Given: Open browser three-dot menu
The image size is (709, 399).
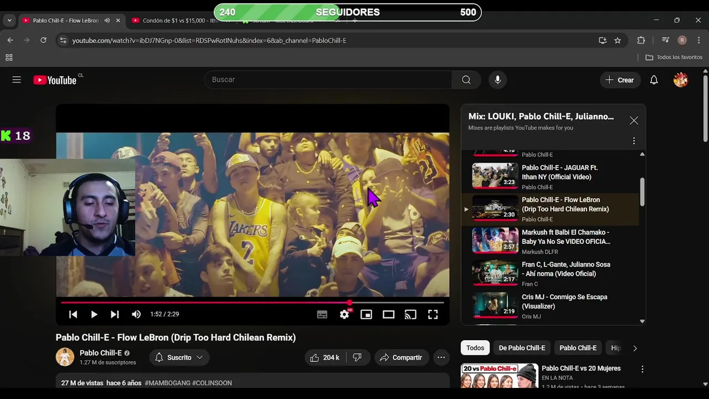Looking at the screenshot, I should point(698,40).
